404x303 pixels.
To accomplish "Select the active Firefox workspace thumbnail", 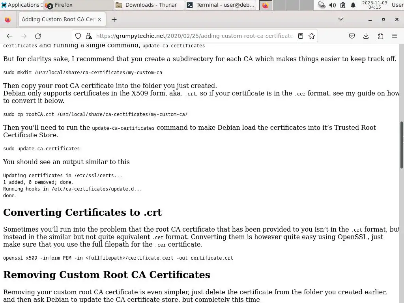I will (x=266, y=5).
